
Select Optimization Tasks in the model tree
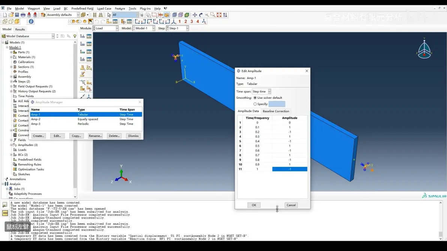(31, 169)
